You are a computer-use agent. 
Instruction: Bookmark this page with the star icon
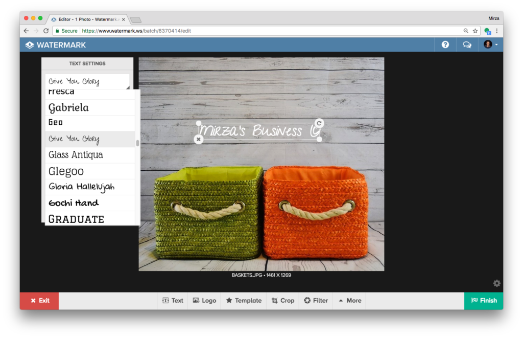coord(476,31)
